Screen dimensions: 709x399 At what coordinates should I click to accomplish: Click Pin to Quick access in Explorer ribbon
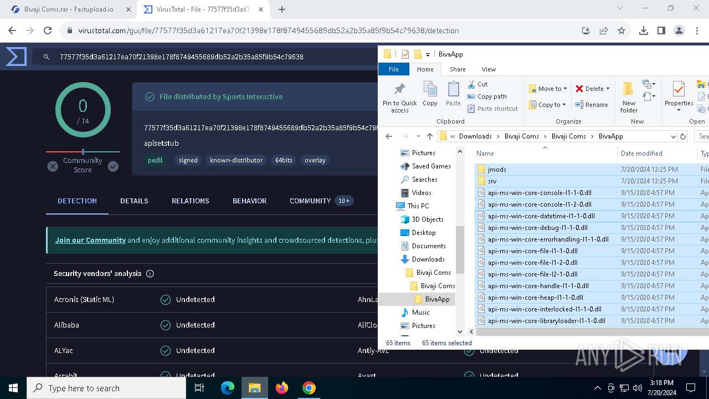pos(399,98)
